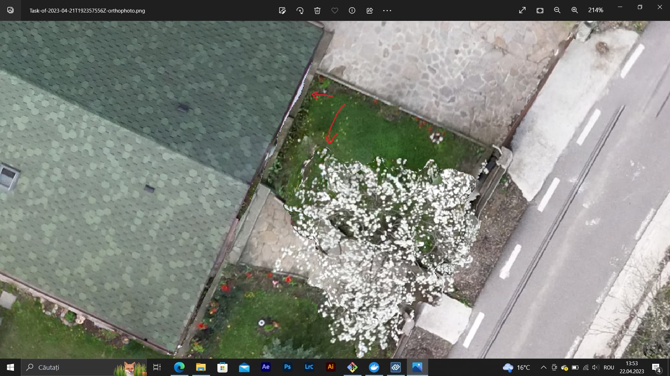
Task: Open the See more menu in Photos
Action: tap(387, 10)
